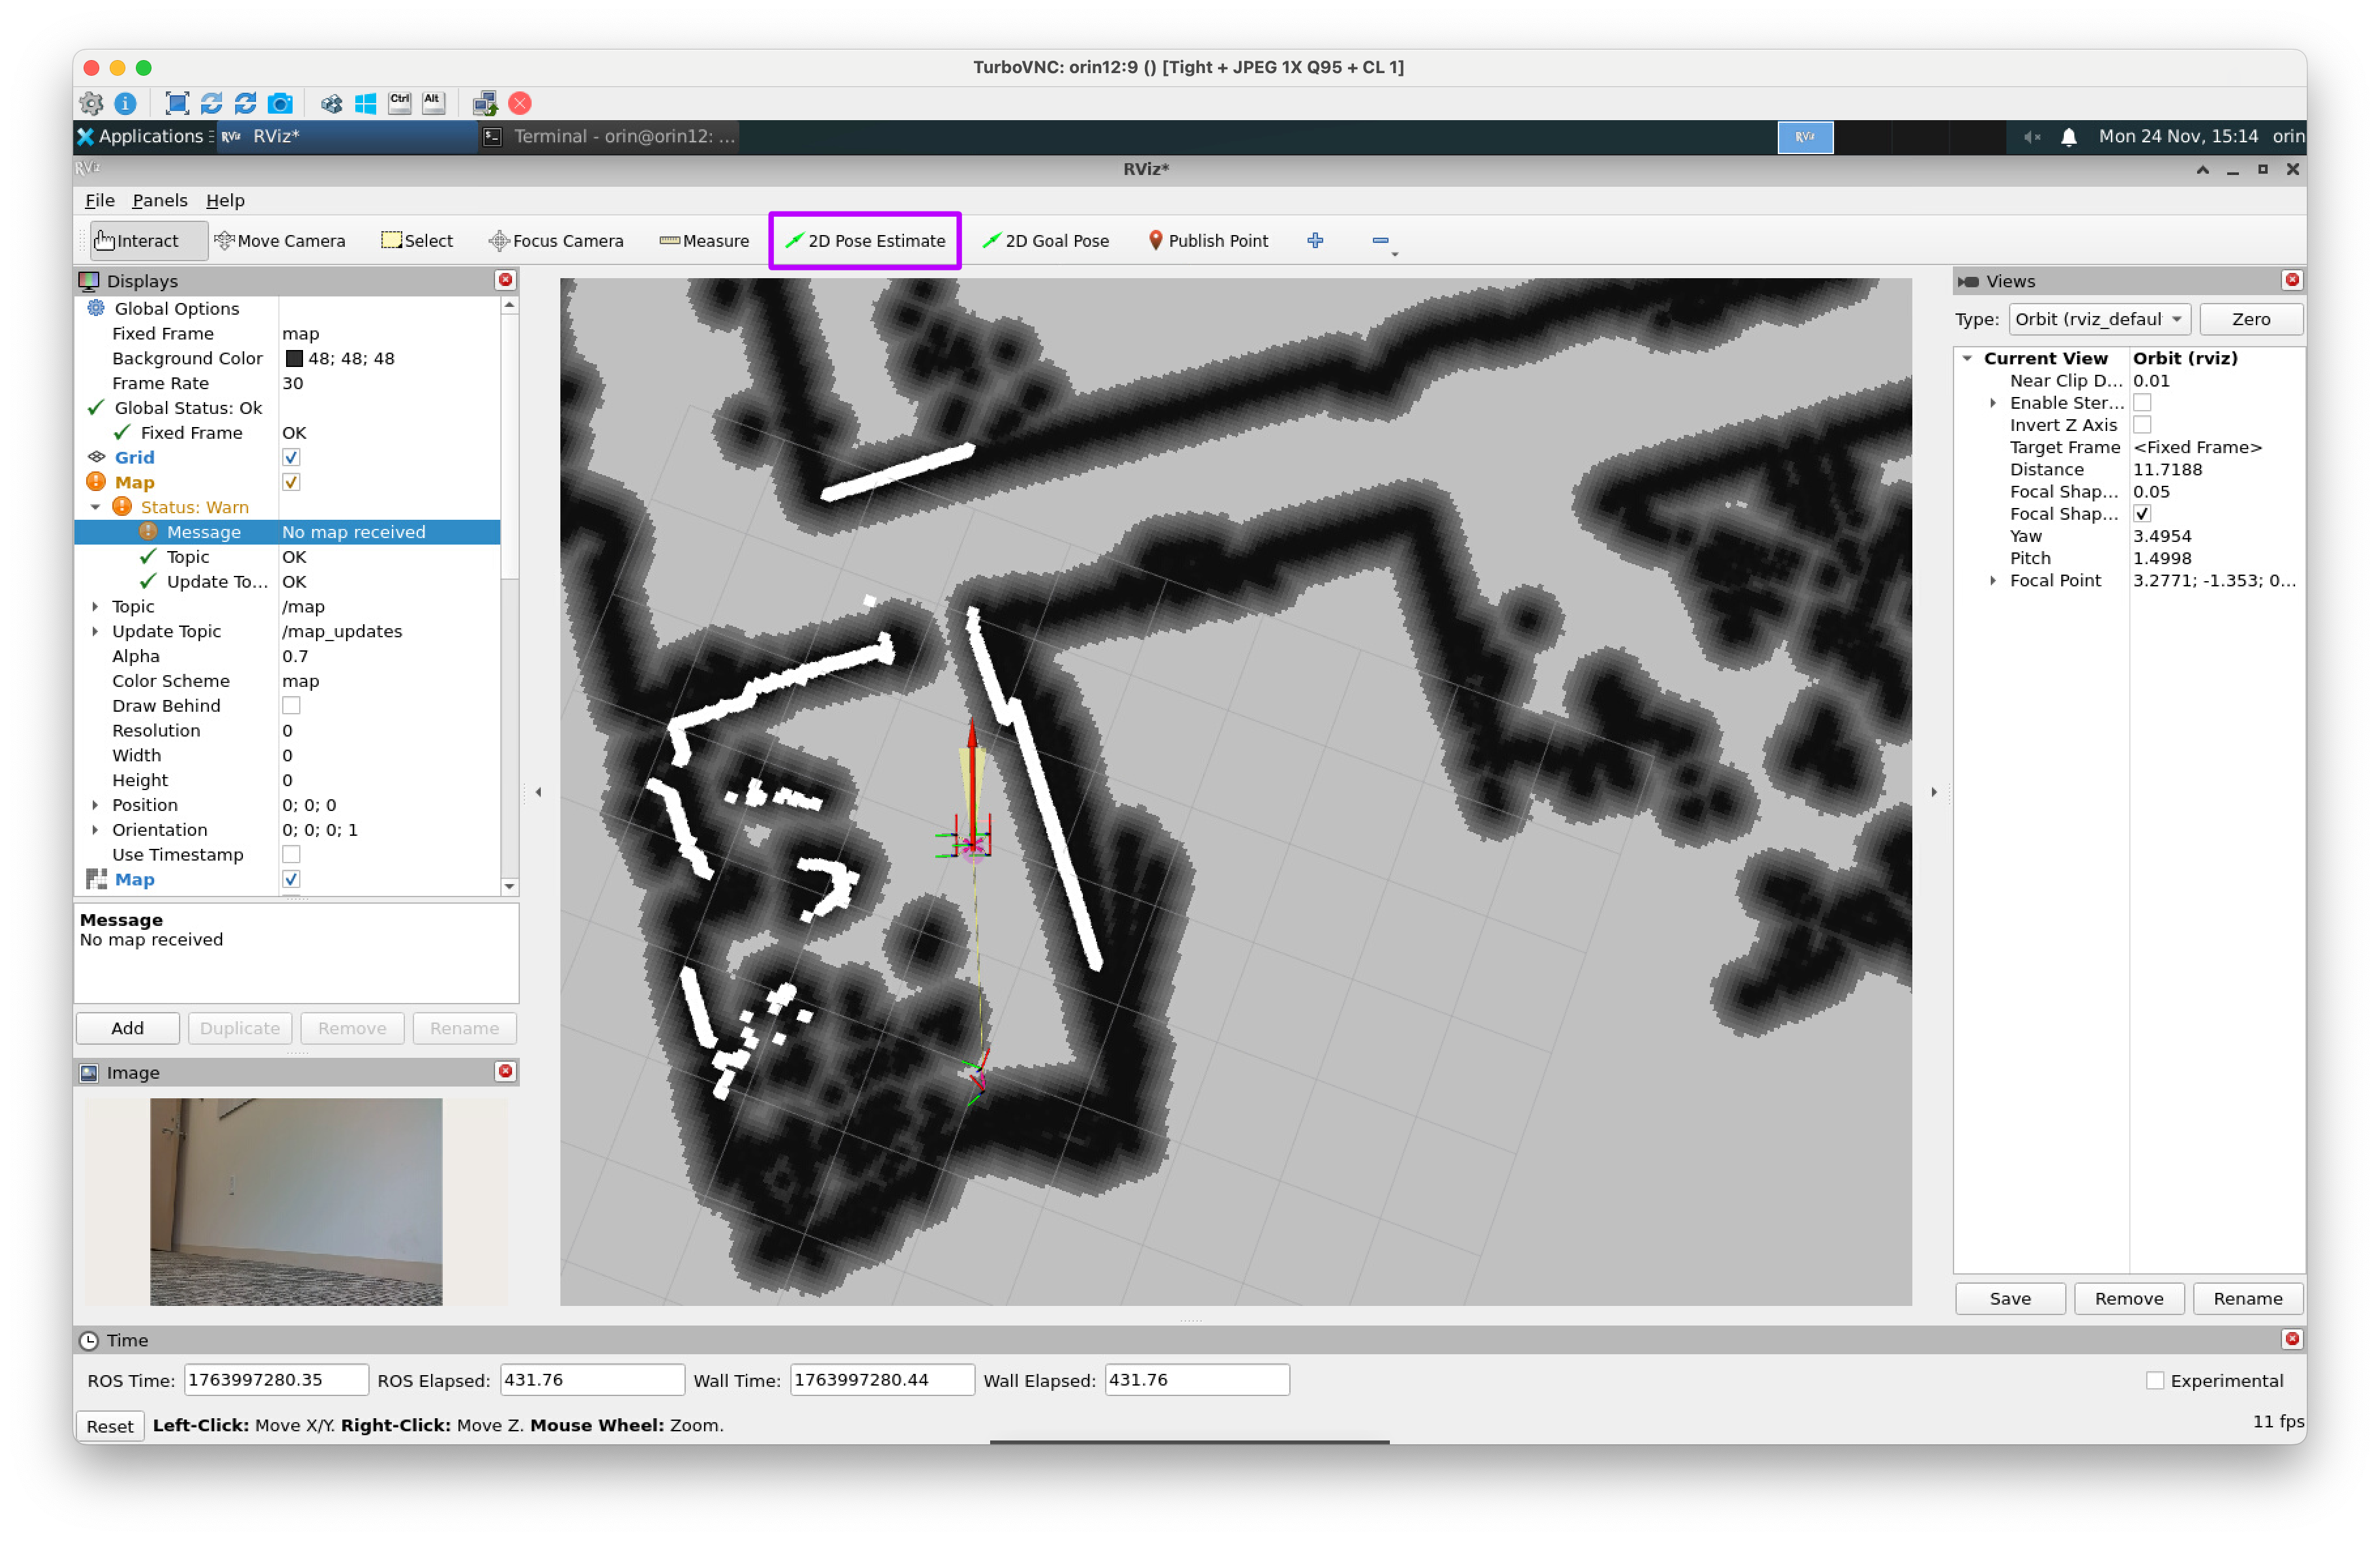Open the File menu

tap(99, 200)
